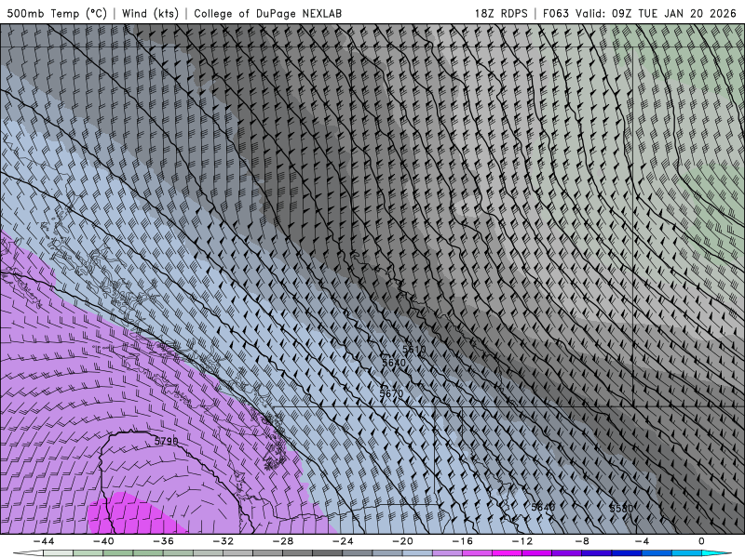
Task: Click the -24 color scale label
Action: point(343,541)
